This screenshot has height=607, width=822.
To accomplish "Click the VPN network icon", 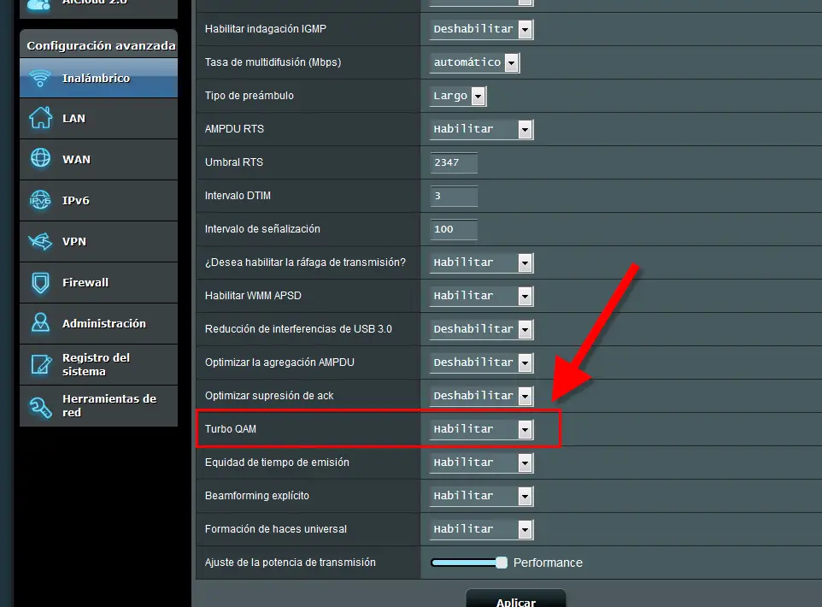I will click(x=40, y=241).
